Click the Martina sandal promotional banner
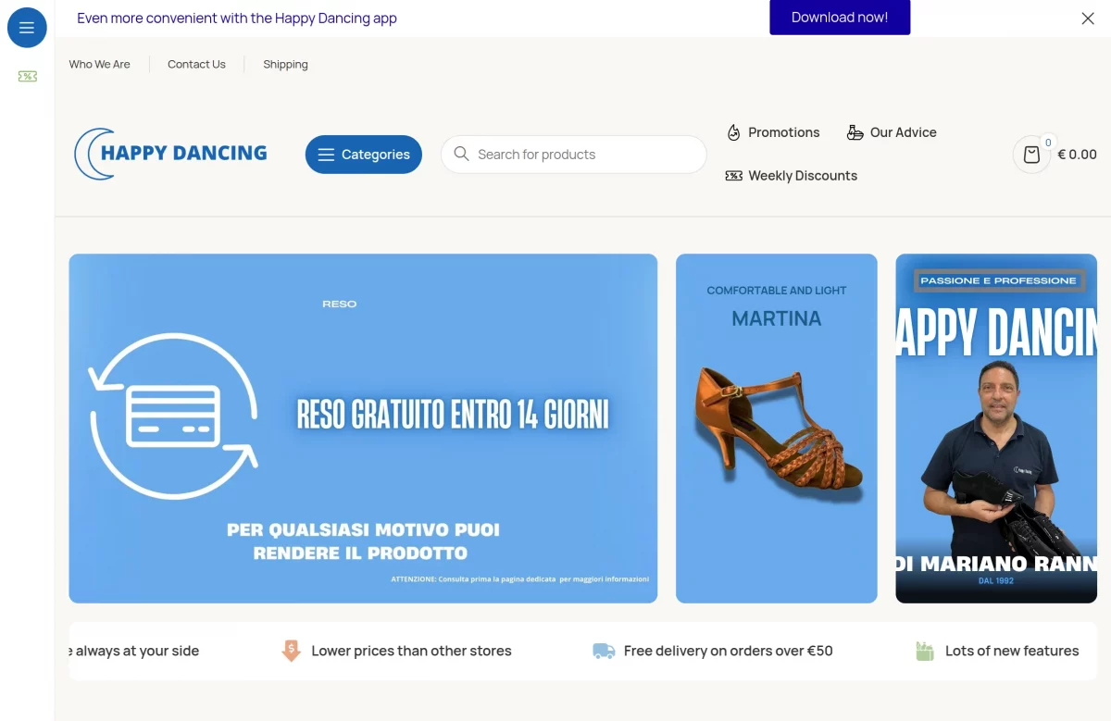The height and width of the screenshot is (721, 1111). click(776, 428)
